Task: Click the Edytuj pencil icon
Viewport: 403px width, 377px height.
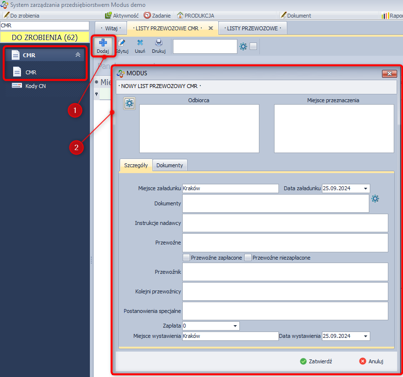Action: (122, 44)
